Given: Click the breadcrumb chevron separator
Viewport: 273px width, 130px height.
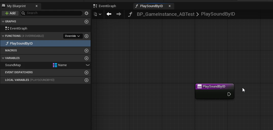Looking at the screenshot, I should pos(198,14).
